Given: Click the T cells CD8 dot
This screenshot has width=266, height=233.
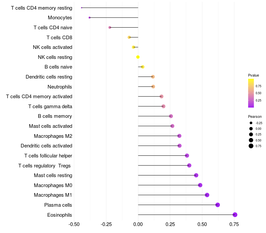Looking at the screenshot, I should point(129,37).
